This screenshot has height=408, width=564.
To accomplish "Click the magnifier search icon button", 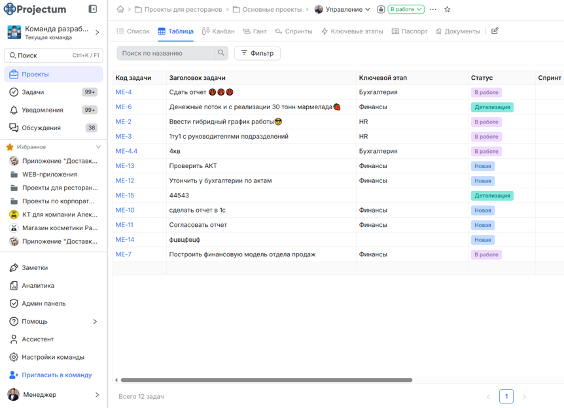I will pyautogui.click(x=221, y=53).
